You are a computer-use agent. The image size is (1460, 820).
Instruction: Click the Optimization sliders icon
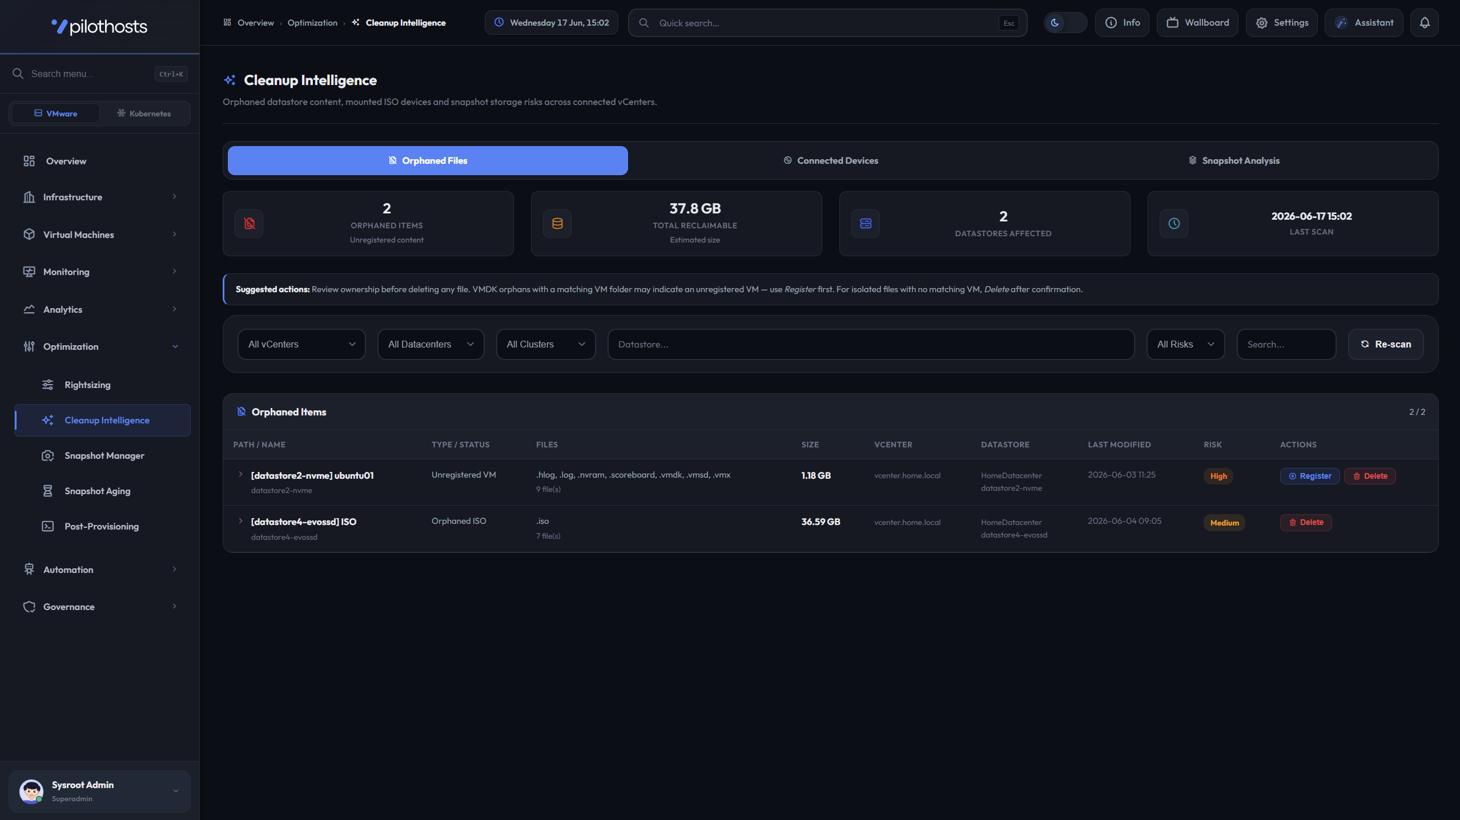29,346
